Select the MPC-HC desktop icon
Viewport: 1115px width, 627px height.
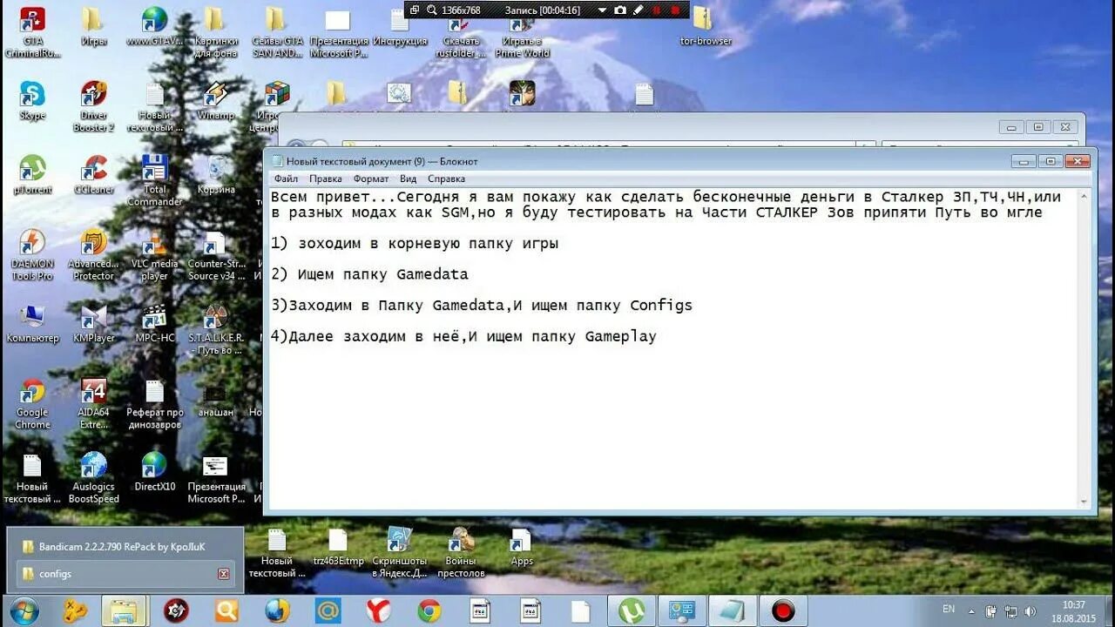154,323
